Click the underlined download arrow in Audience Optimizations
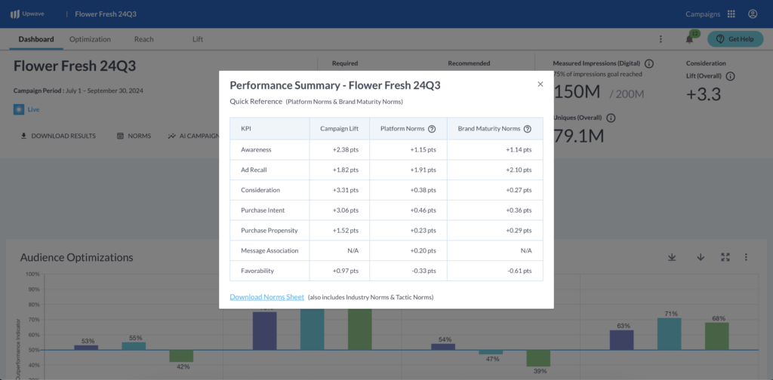This screenshot has height=380, width=773. click(x=672, y=257)
